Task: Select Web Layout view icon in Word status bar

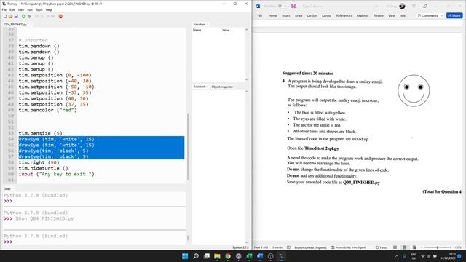Action: (414, 247)
